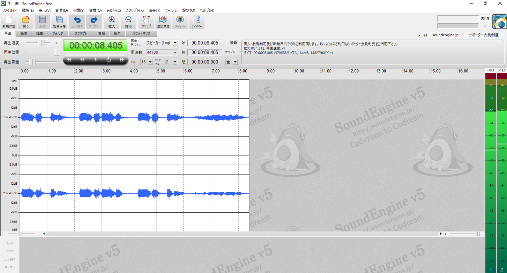Open the ヘルプ(H) help menu

pyautogui.click(x=207, y=11)
